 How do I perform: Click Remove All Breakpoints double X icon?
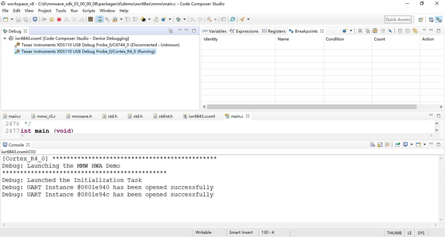pos(368,31)
